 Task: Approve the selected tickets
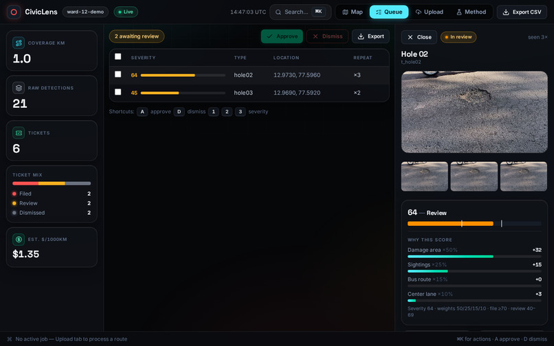pos(282,36)
